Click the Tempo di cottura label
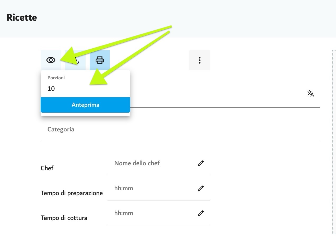This screenshot has width=336, height=239. (x=64, y=218)
